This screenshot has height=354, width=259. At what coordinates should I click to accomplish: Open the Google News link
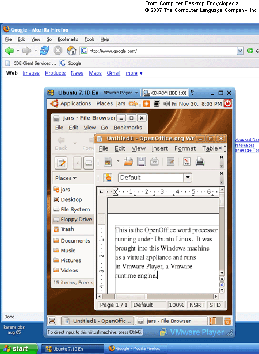click(77, 73)
